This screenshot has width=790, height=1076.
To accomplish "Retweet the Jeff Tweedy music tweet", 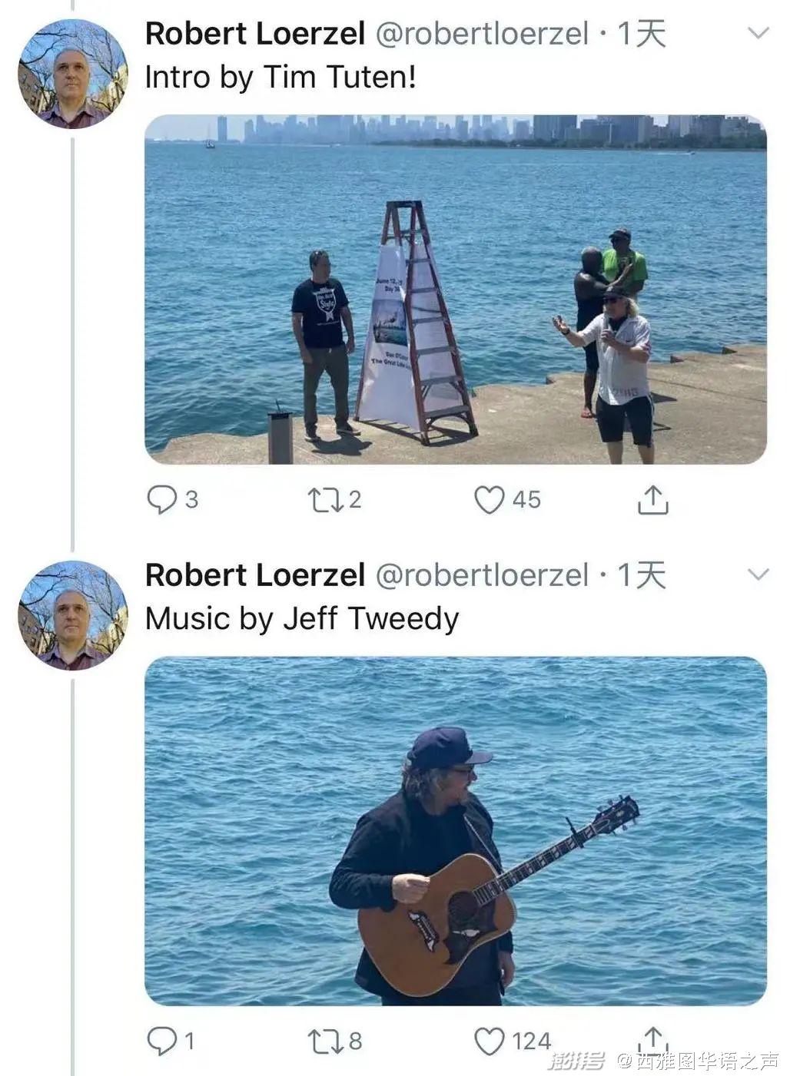I will [x=322, y=1041].
